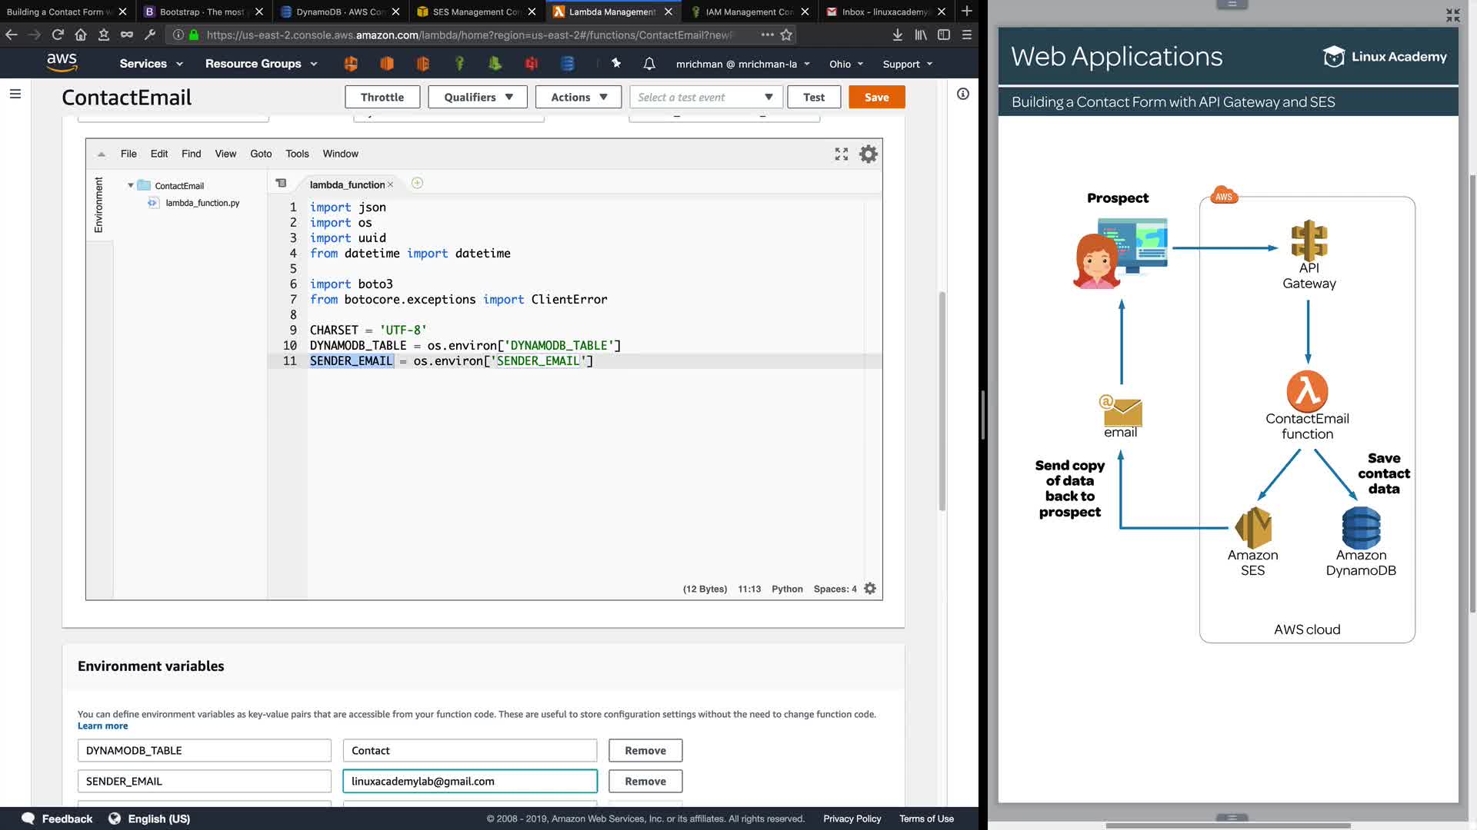Open the info panel icon
The width and height of the screenshot is (1477, 830).
962,94
